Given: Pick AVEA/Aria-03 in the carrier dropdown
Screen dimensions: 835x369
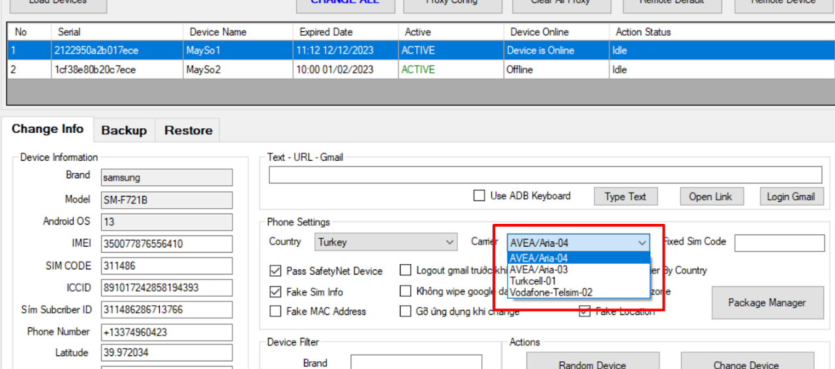Looking at the screenshot, I should [539, 269].
